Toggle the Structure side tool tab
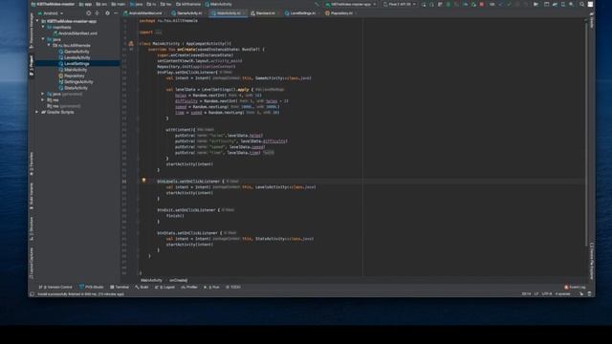Screen dimensions: 612x344 tap(32, 228)
